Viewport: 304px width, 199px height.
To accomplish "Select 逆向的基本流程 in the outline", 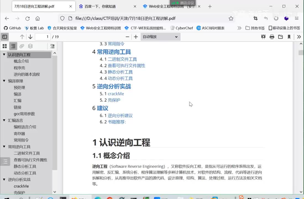I will pos(27,74).
